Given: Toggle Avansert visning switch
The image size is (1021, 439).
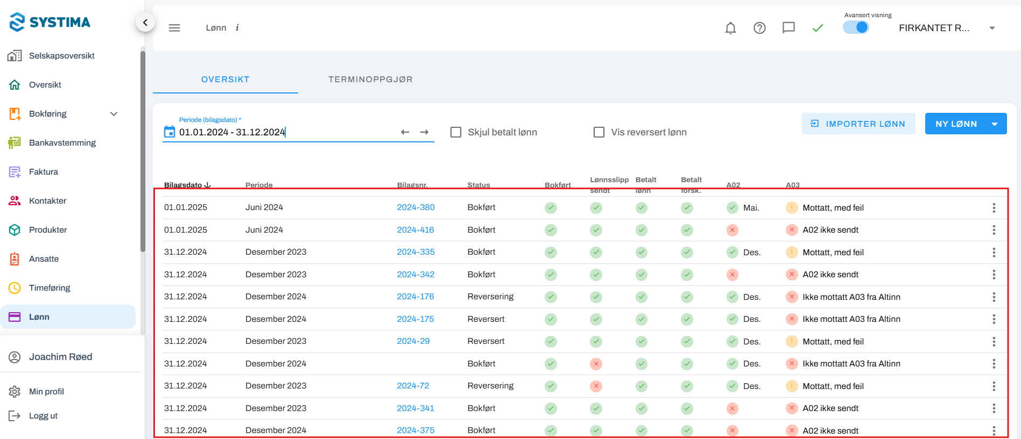Looking at the screenshot, I should click(856, 27).
